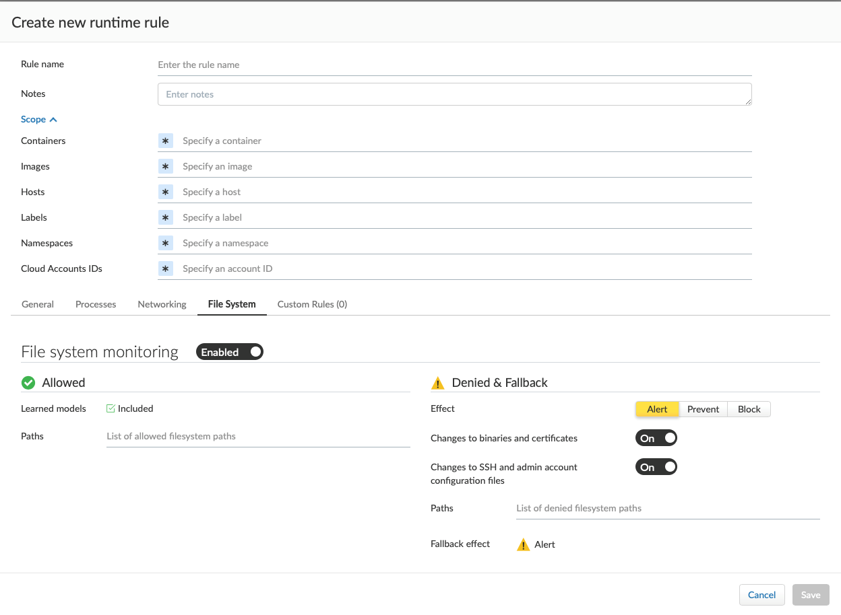The height and width of the screenshot is (615, 841).
Task: Click the asterisk wildcard icon for Containers
Action: 166,141
